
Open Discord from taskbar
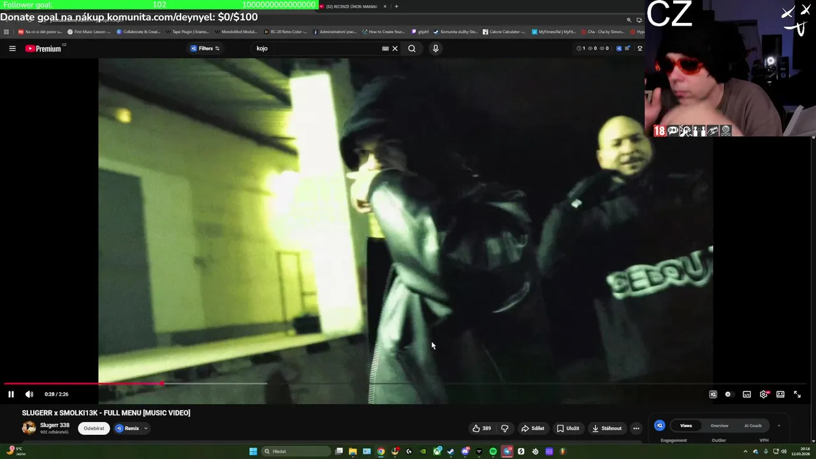tap(465, 451)
